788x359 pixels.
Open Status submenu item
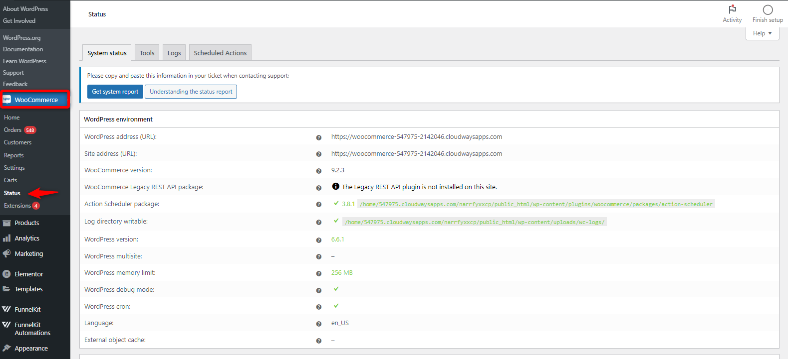[x=12, y=193]
